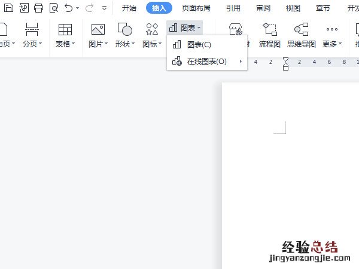Switch to the 页面布局 tab
Viewport: 359px width, 269px height.
(x=194, y=8)
